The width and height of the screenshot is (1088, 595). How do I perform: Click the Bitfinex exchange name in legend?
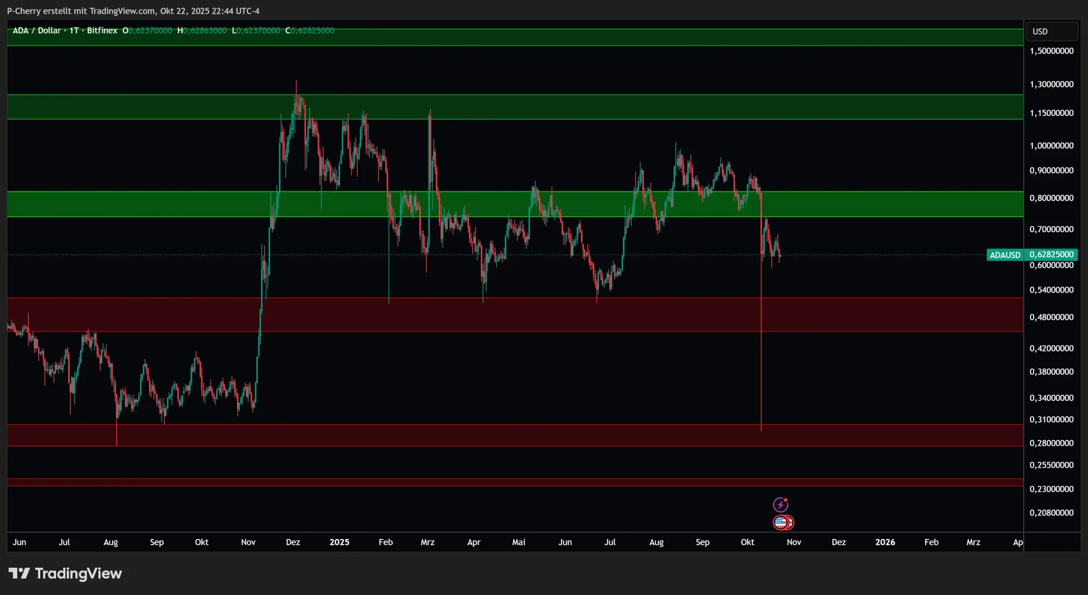pos(102,30)
